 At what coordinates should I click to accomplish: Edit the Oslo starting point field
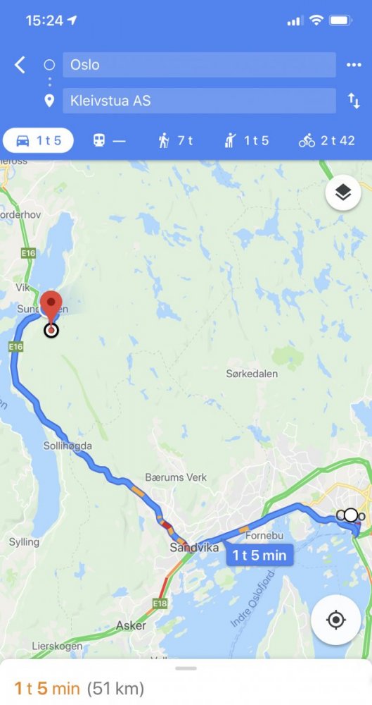199,65
